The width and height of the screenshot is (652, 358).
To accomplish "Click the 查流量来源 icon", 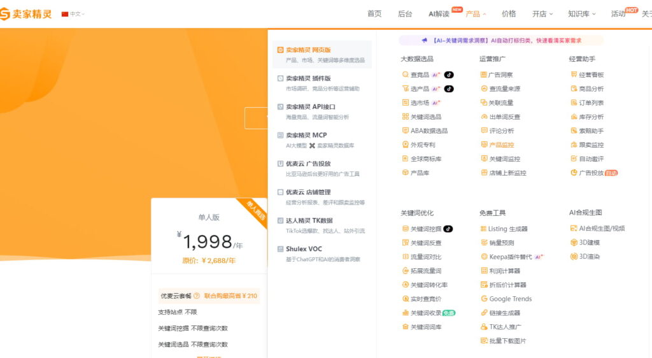I will (484, 89).
